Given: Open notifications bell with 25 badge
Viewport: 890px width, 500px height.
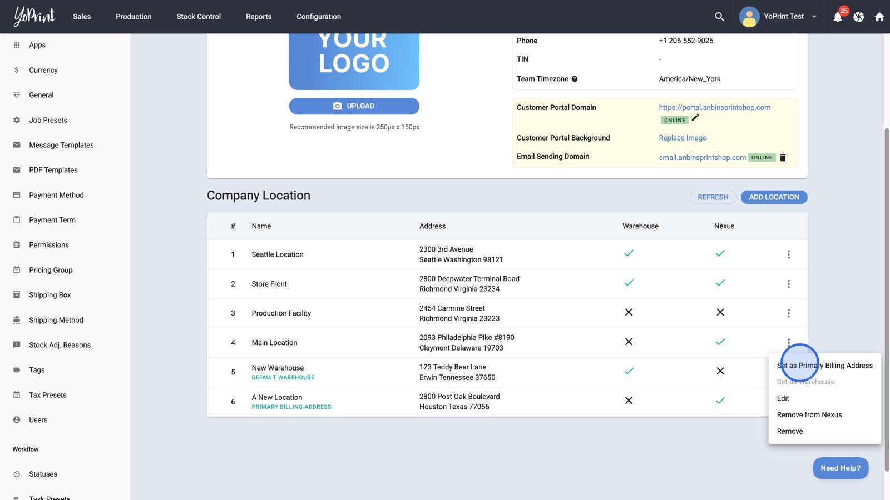Looking at the screenshot, I should 838,17.
